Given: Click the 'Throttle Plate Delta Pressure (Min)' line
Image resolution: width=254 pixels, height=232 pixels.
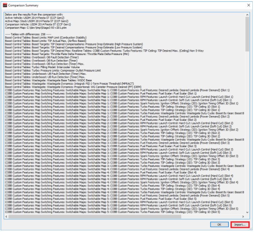Looking at the screenshot, I should tap(67, 54).
